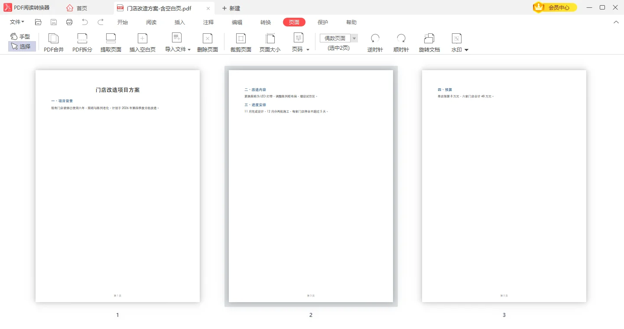Click the 会员中心 membership button

click(555, 7)
